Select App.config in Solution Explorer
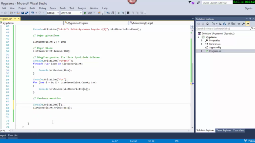 pyautogui.click(x=215, y=48)
